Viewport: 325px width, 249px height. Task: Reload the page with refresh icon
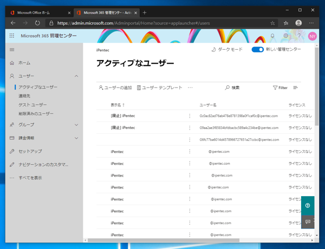pyautogui.click(x=37, y=23)
